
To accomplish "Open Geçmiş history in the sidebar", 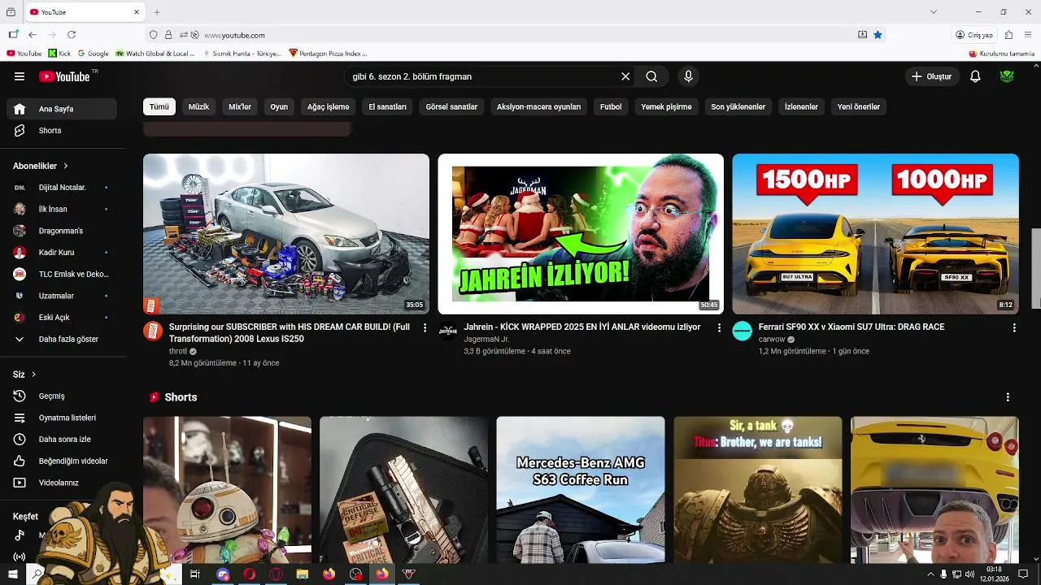I will pyautogui.click(x=62, y=396).
